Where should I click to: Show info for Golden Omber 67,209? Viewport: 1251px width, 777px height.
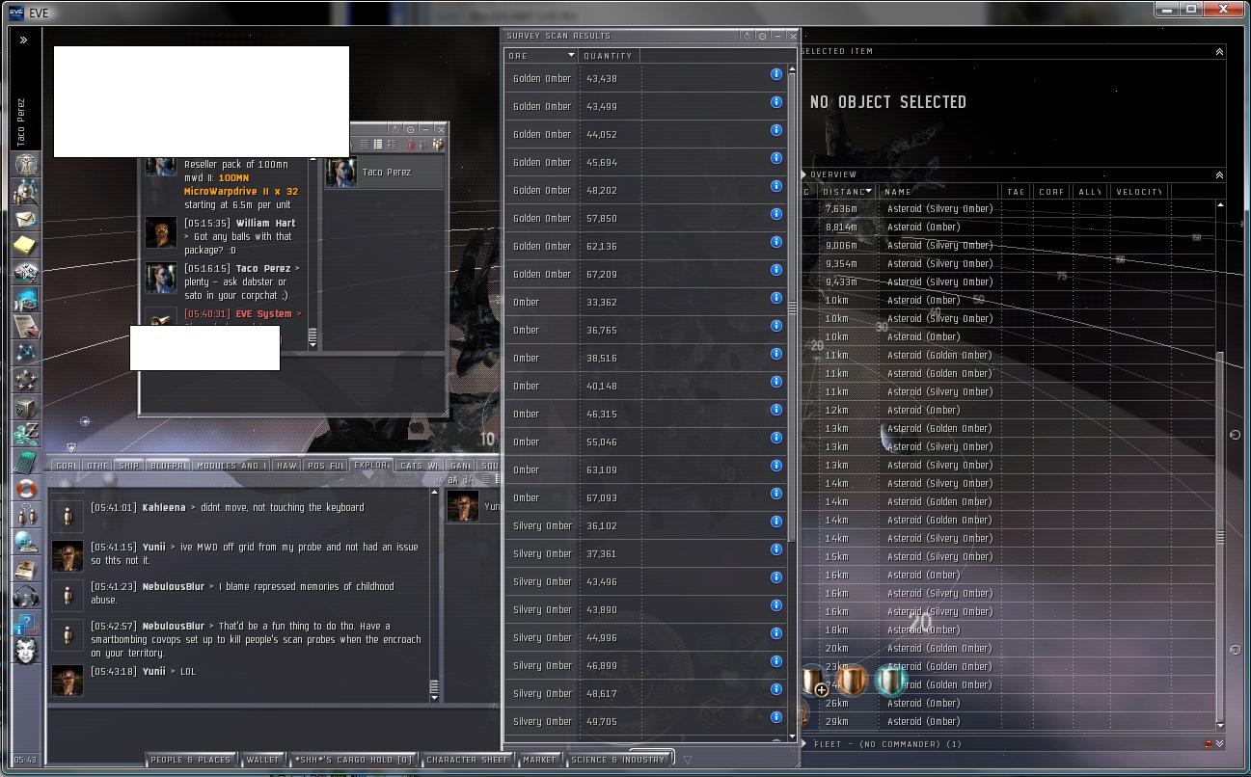pyautogui.click(x=775, y=270)
